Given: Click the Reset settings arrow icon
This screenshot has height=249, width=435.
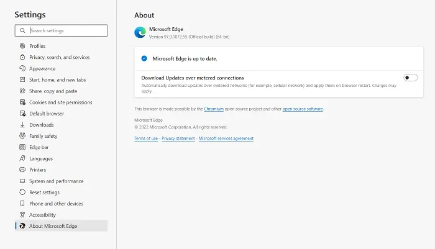Looking at the screenshot, I should pyautogui.click(x=22, y=192).
